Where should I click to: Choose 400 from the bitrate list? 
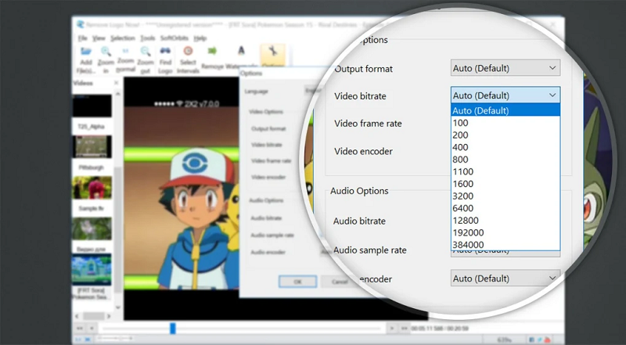click(505, 147)
